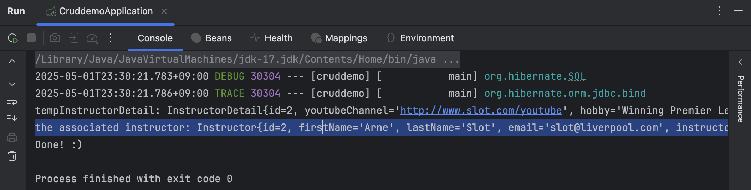Open more toolbar options menu

tap(111, 38)
